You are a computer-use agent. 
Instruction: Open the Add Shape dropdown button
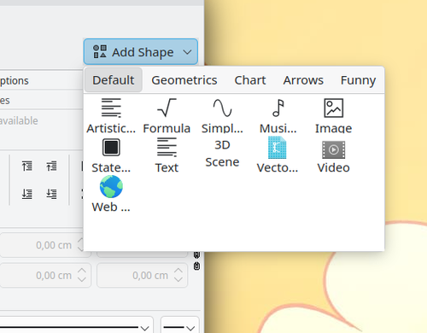point(141,52)
